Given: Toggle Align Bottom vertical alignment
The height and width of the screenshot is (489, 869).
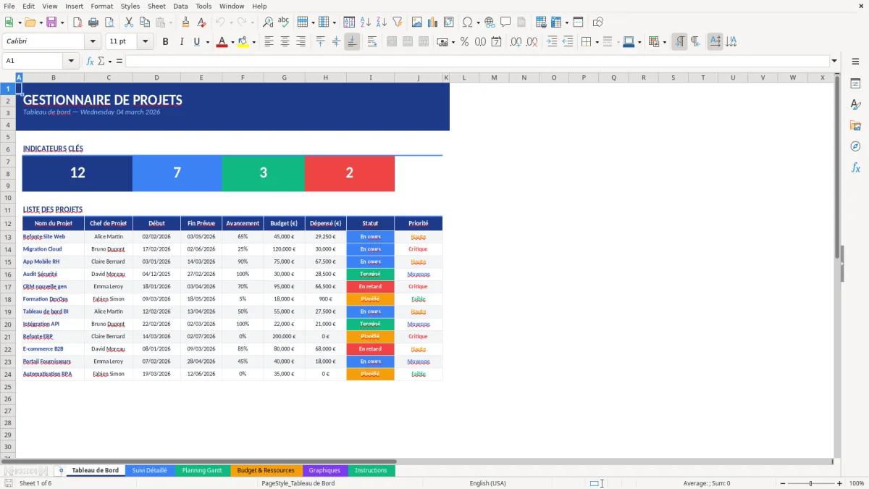Looking at the screenshot, I should pyautogui.click(x=352, y=42).
